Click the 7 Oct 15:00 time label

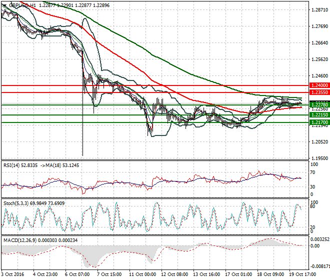tap(109, 274)
